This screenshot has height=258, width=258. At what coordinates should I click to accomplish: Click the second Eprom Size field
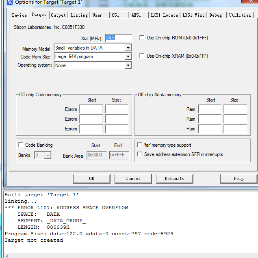click(x=117, y=119)
